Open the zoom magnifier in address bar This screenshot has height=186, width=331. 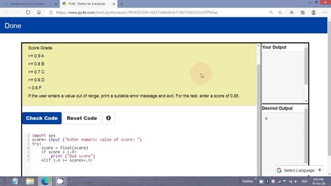[271, 12]
